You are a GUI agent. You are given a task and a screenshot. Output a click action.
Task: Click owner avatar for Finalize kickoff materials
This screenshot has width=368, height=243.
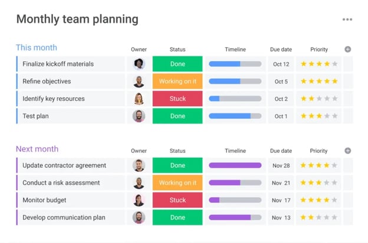[x=139, y=64]
